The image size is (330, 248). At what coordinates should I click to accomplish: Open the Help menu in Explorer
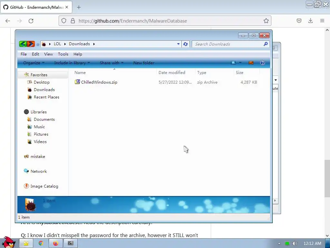[x=78, y=54]
